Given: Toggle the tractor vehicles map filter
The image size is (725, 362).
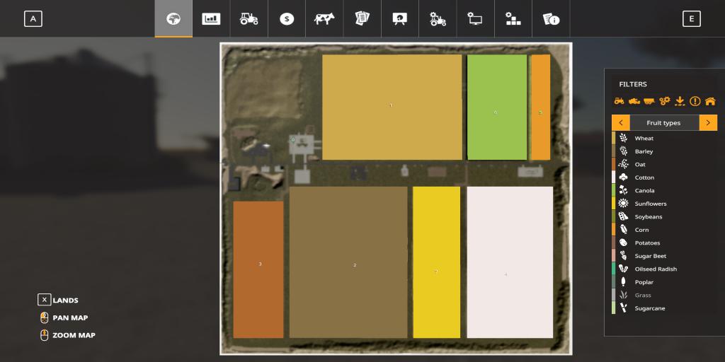Looking at the screenshot, I should pyautogui.click(x=619, y=101).
